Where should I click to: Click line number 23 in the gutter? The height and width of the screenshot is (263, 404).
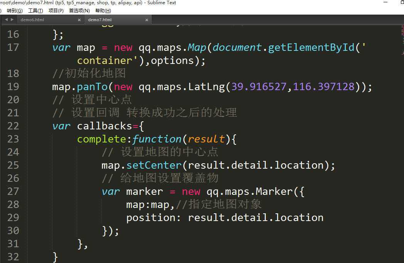click(x=13, y=139)
